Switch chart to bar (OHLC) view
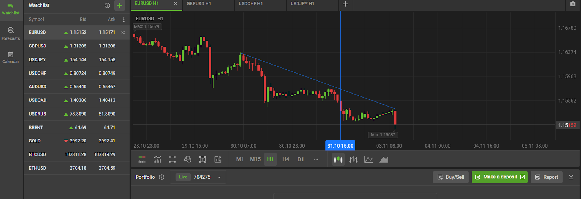Screen dimensions: 581x199 coord(353,159)
